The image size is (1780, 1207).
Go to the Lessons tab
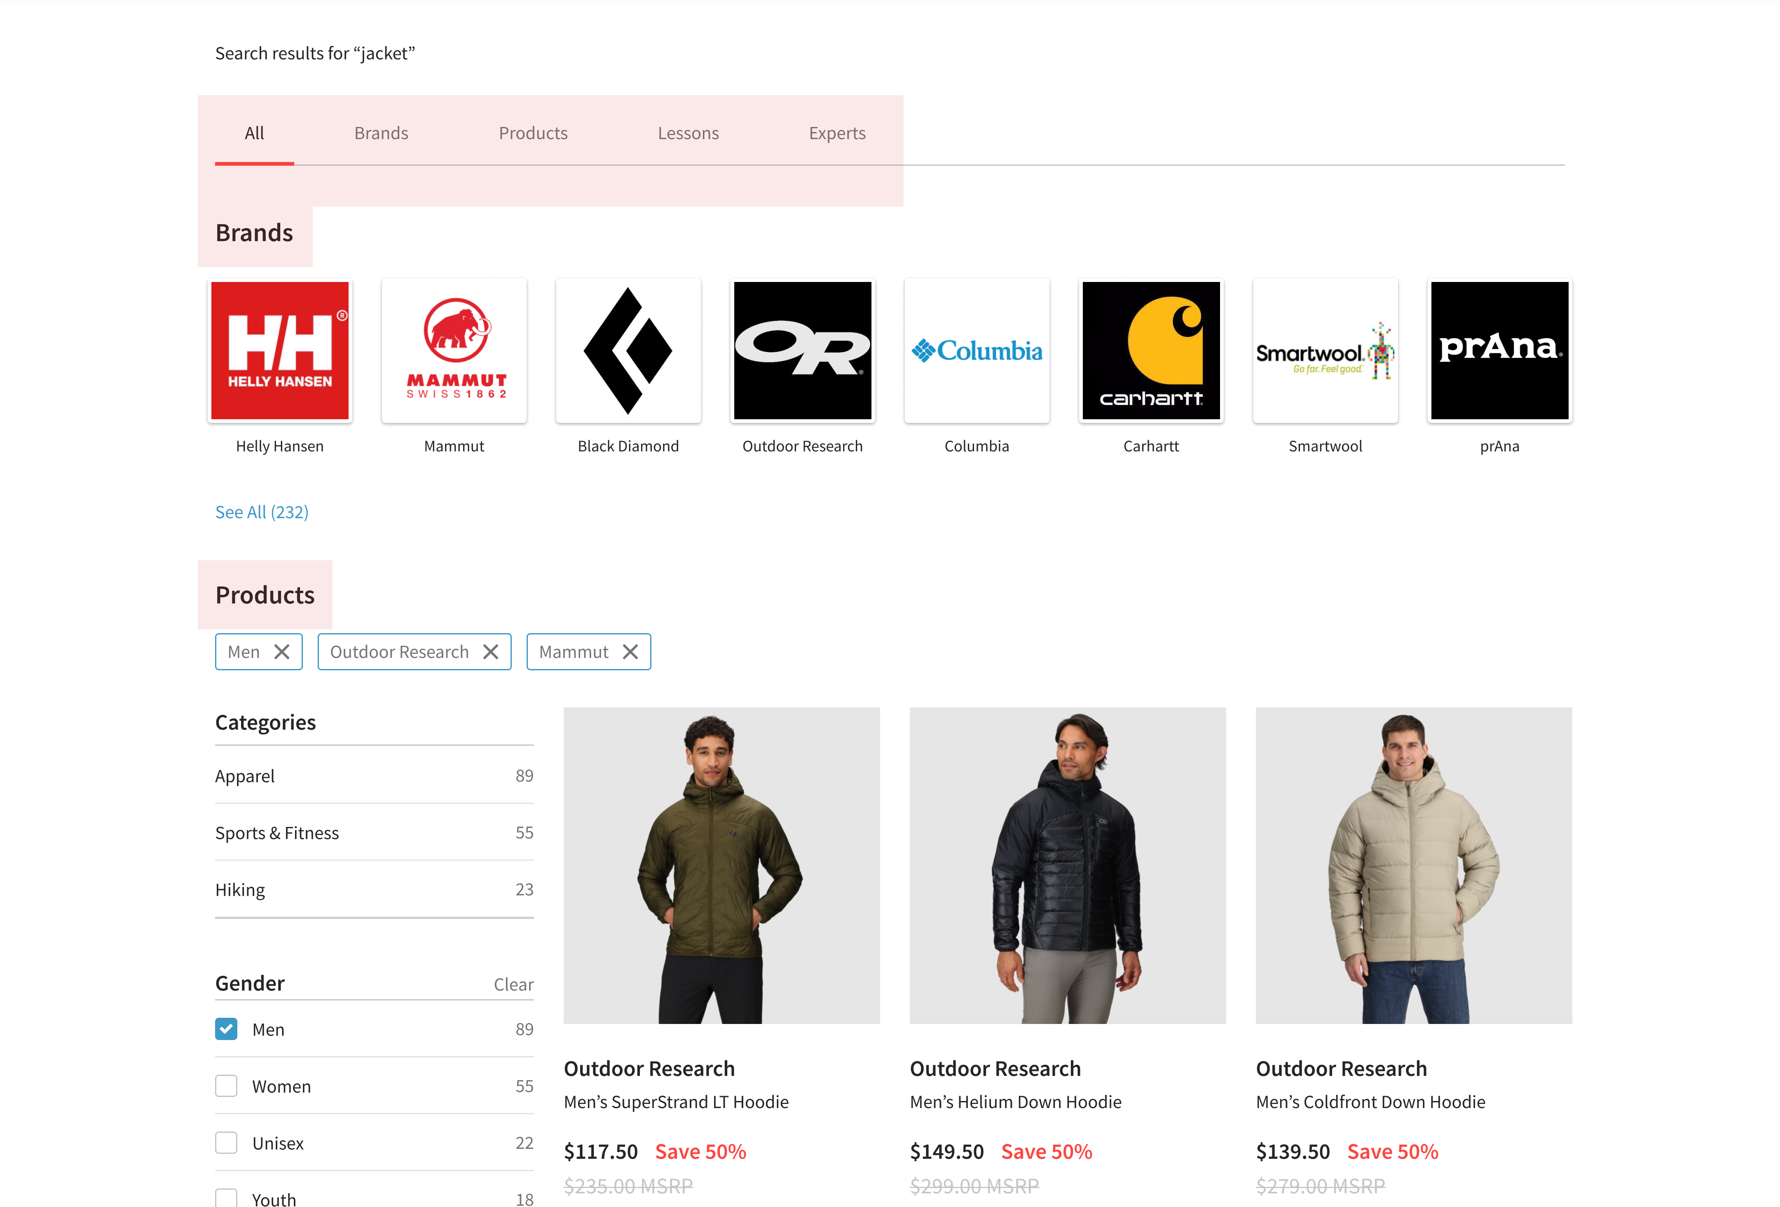688,133
